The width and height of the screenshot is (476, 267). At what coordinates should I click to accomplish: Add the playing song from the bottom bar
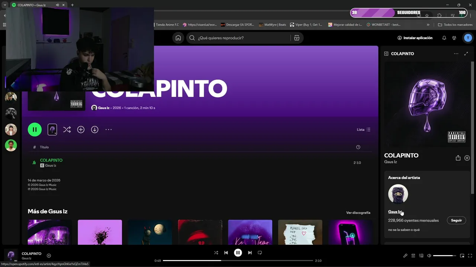click(49, 256)
